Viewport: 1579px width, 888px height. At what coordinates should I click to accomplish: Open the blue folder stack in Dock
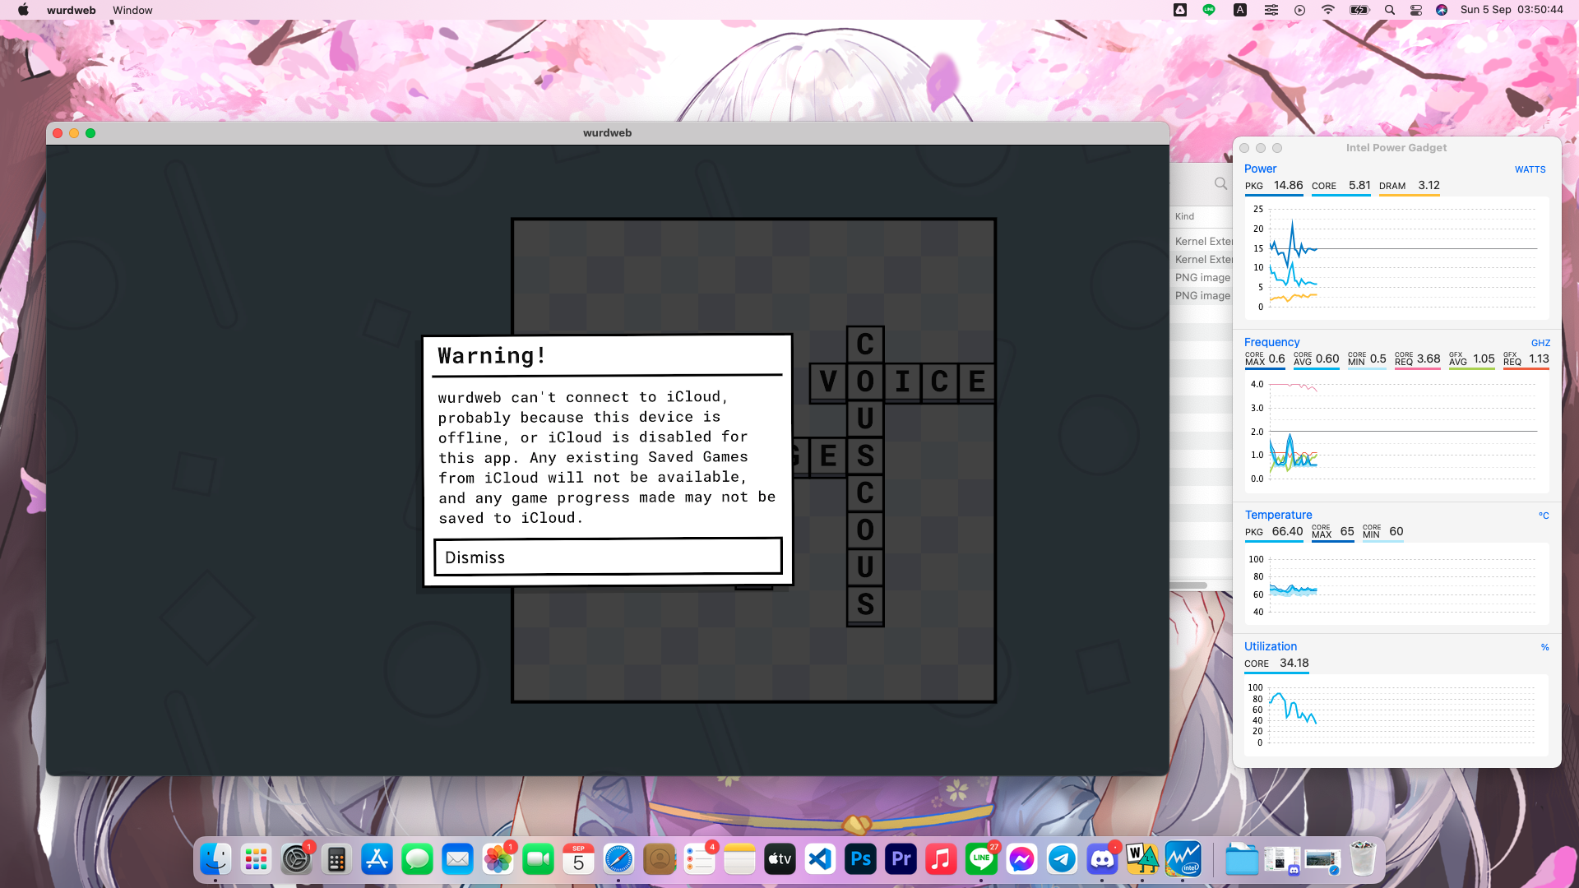(x=1242, y=859)
